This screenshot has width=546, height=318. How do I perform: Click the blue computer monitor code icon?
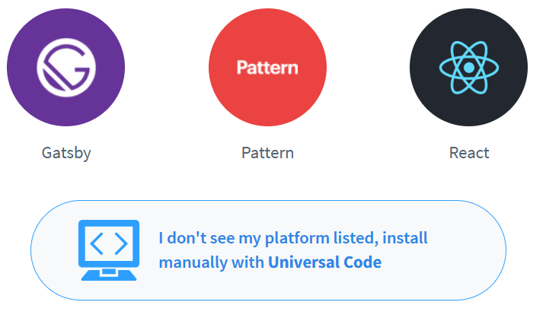point(109,250)
